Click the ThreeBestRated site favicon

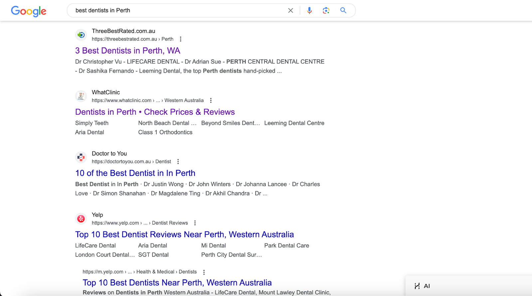click(81, 35)
